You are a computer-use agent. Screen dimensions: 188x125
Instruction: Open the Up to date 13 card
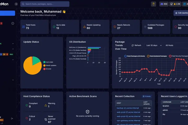tap(65, 27)
